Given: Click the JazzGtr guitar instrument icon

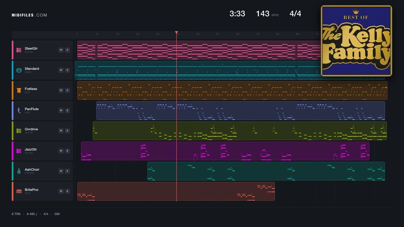Looking at the screenshot, I should click(19, 151).
